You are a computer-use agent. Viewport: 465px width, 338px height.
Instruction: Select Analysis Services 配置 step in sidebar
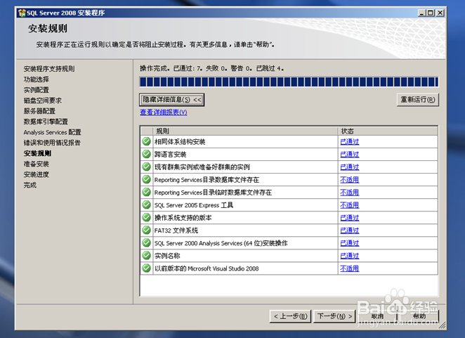point(53,132)
